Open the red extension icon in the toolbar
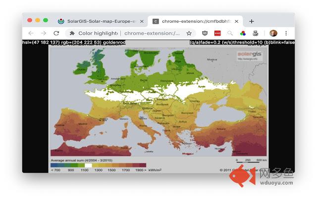 [x=217, y=33]
